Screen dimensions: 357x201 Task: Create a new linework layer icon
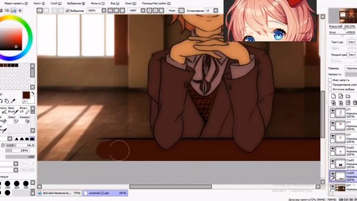341,96
